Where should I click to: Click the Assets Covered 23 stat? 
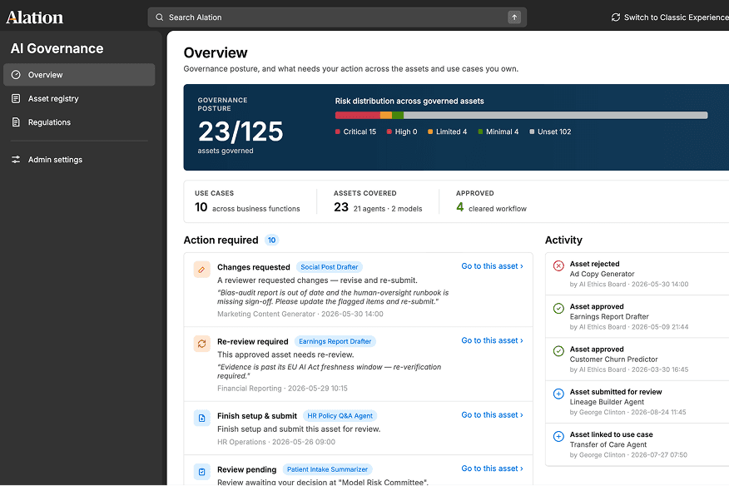pos(378,201)
